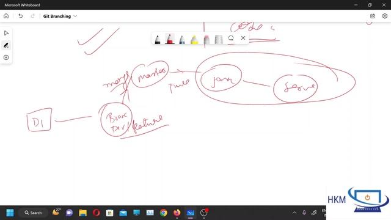Open the Create panel button

coord(6,57)
